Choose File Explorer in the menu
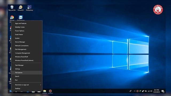Image resolution: width=171 pixels, height=96 pixels. [x=27, y=73]
